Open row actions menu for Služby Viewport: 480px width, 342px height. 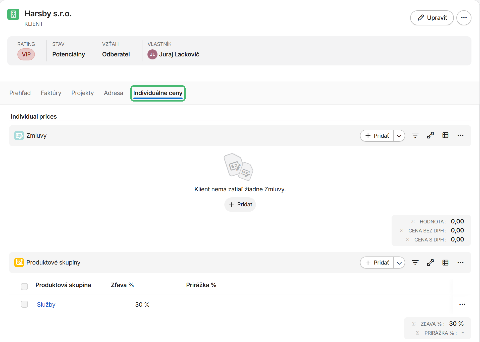pos(462,304)
